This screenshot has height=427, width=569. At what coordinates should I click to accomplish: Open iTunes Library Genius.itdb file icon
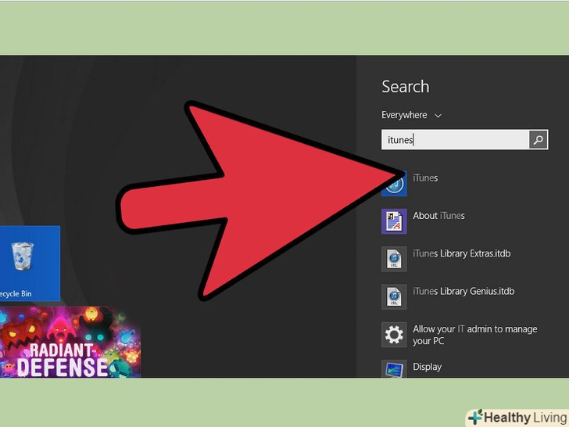[394, 296]
